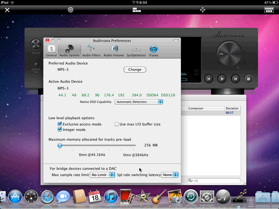Launch iTunes from the dock

click(x=111, y=197)
